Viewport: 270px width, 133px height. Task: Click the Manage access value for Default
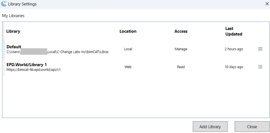coord(181,49)
